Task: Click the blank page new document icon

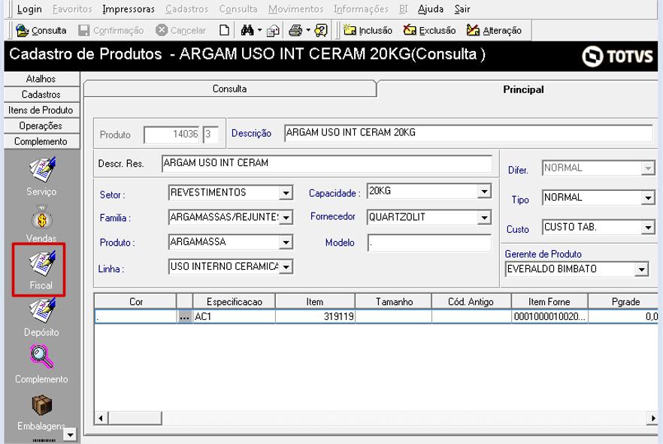Action: (225, 30)
